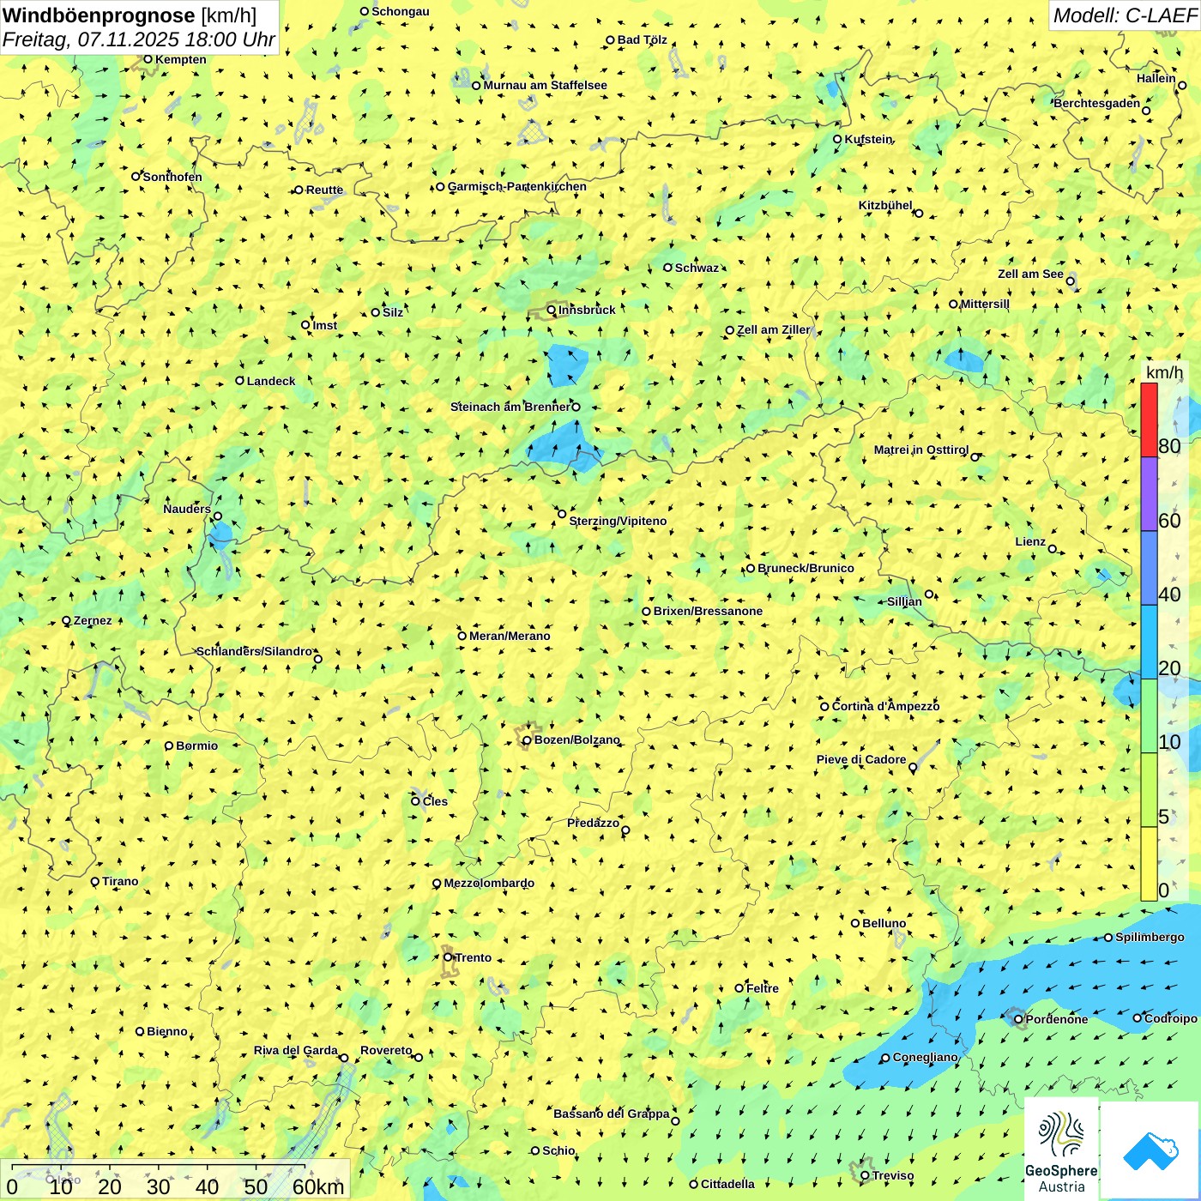Click the Mittersill label

985,304
